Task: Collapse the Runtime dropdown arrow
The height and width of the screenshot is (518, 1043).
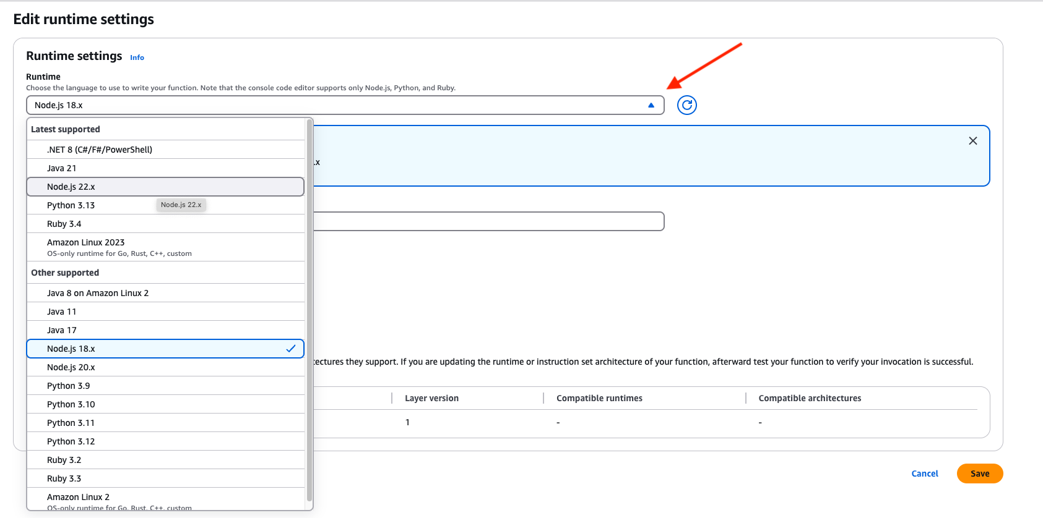Action: [x=651, y=105]
